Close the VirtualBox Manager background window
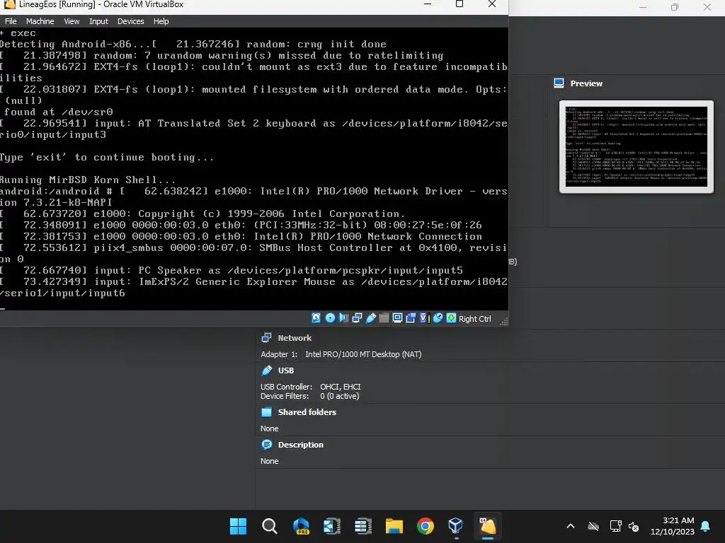 pos(707,7)
